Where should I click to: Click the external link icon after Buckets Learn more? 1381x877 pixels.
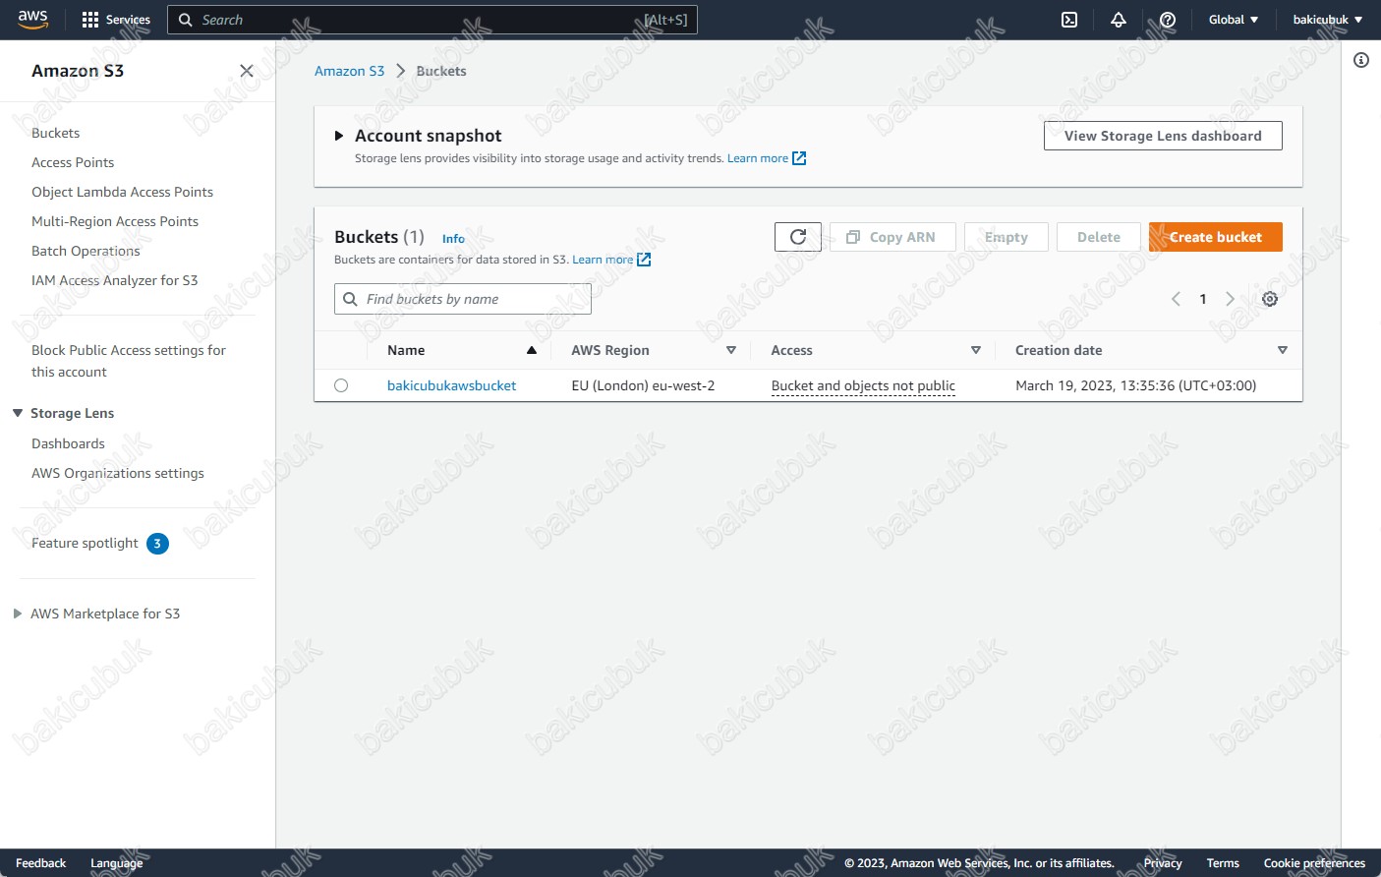[644, 260]
